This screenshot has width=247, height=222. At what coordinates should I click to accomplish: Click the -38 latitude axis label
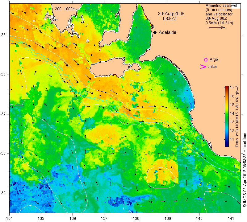click(3, 154)
